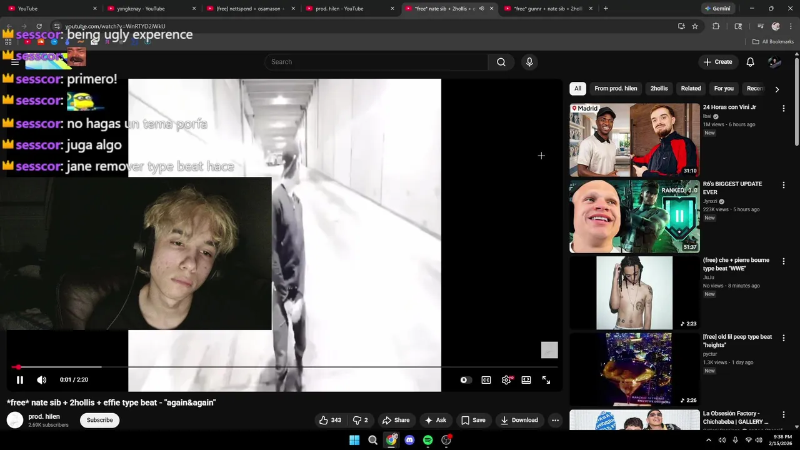Show more filter chips with arrow

pos(777,89)
